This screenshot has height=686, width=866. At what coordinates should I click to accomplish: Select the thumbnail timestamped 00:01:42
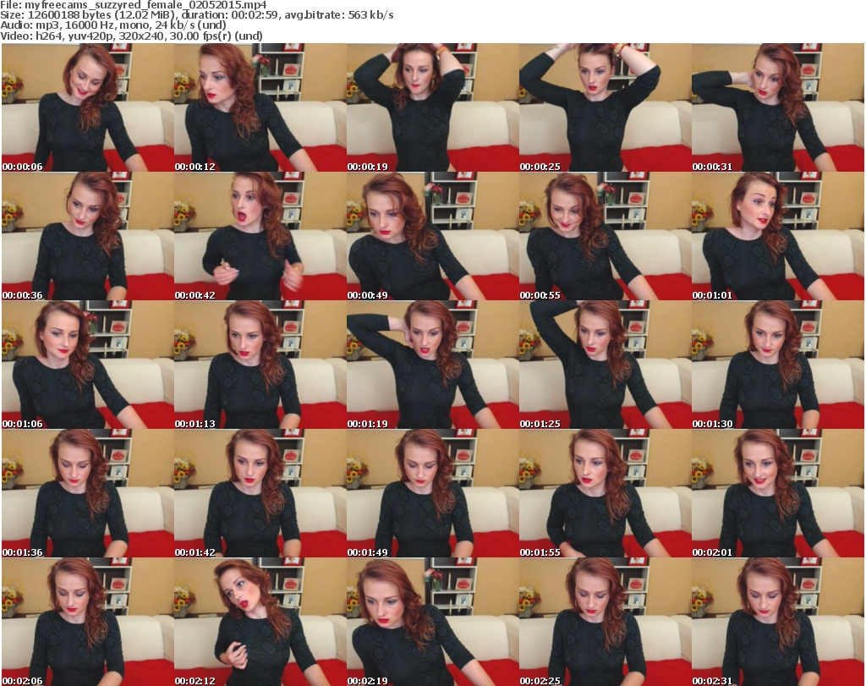point(260,493)
